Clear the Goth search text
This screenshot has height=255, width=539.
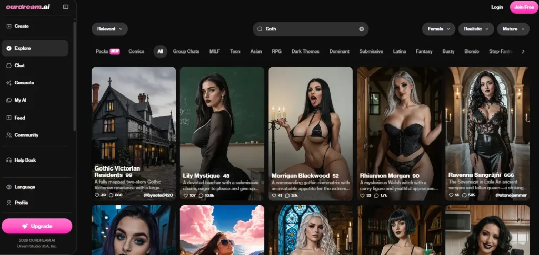[x=361, y=29]
